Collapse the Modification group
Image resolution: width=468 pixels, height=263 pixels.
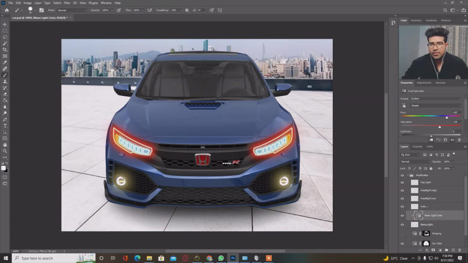point(408,176)
